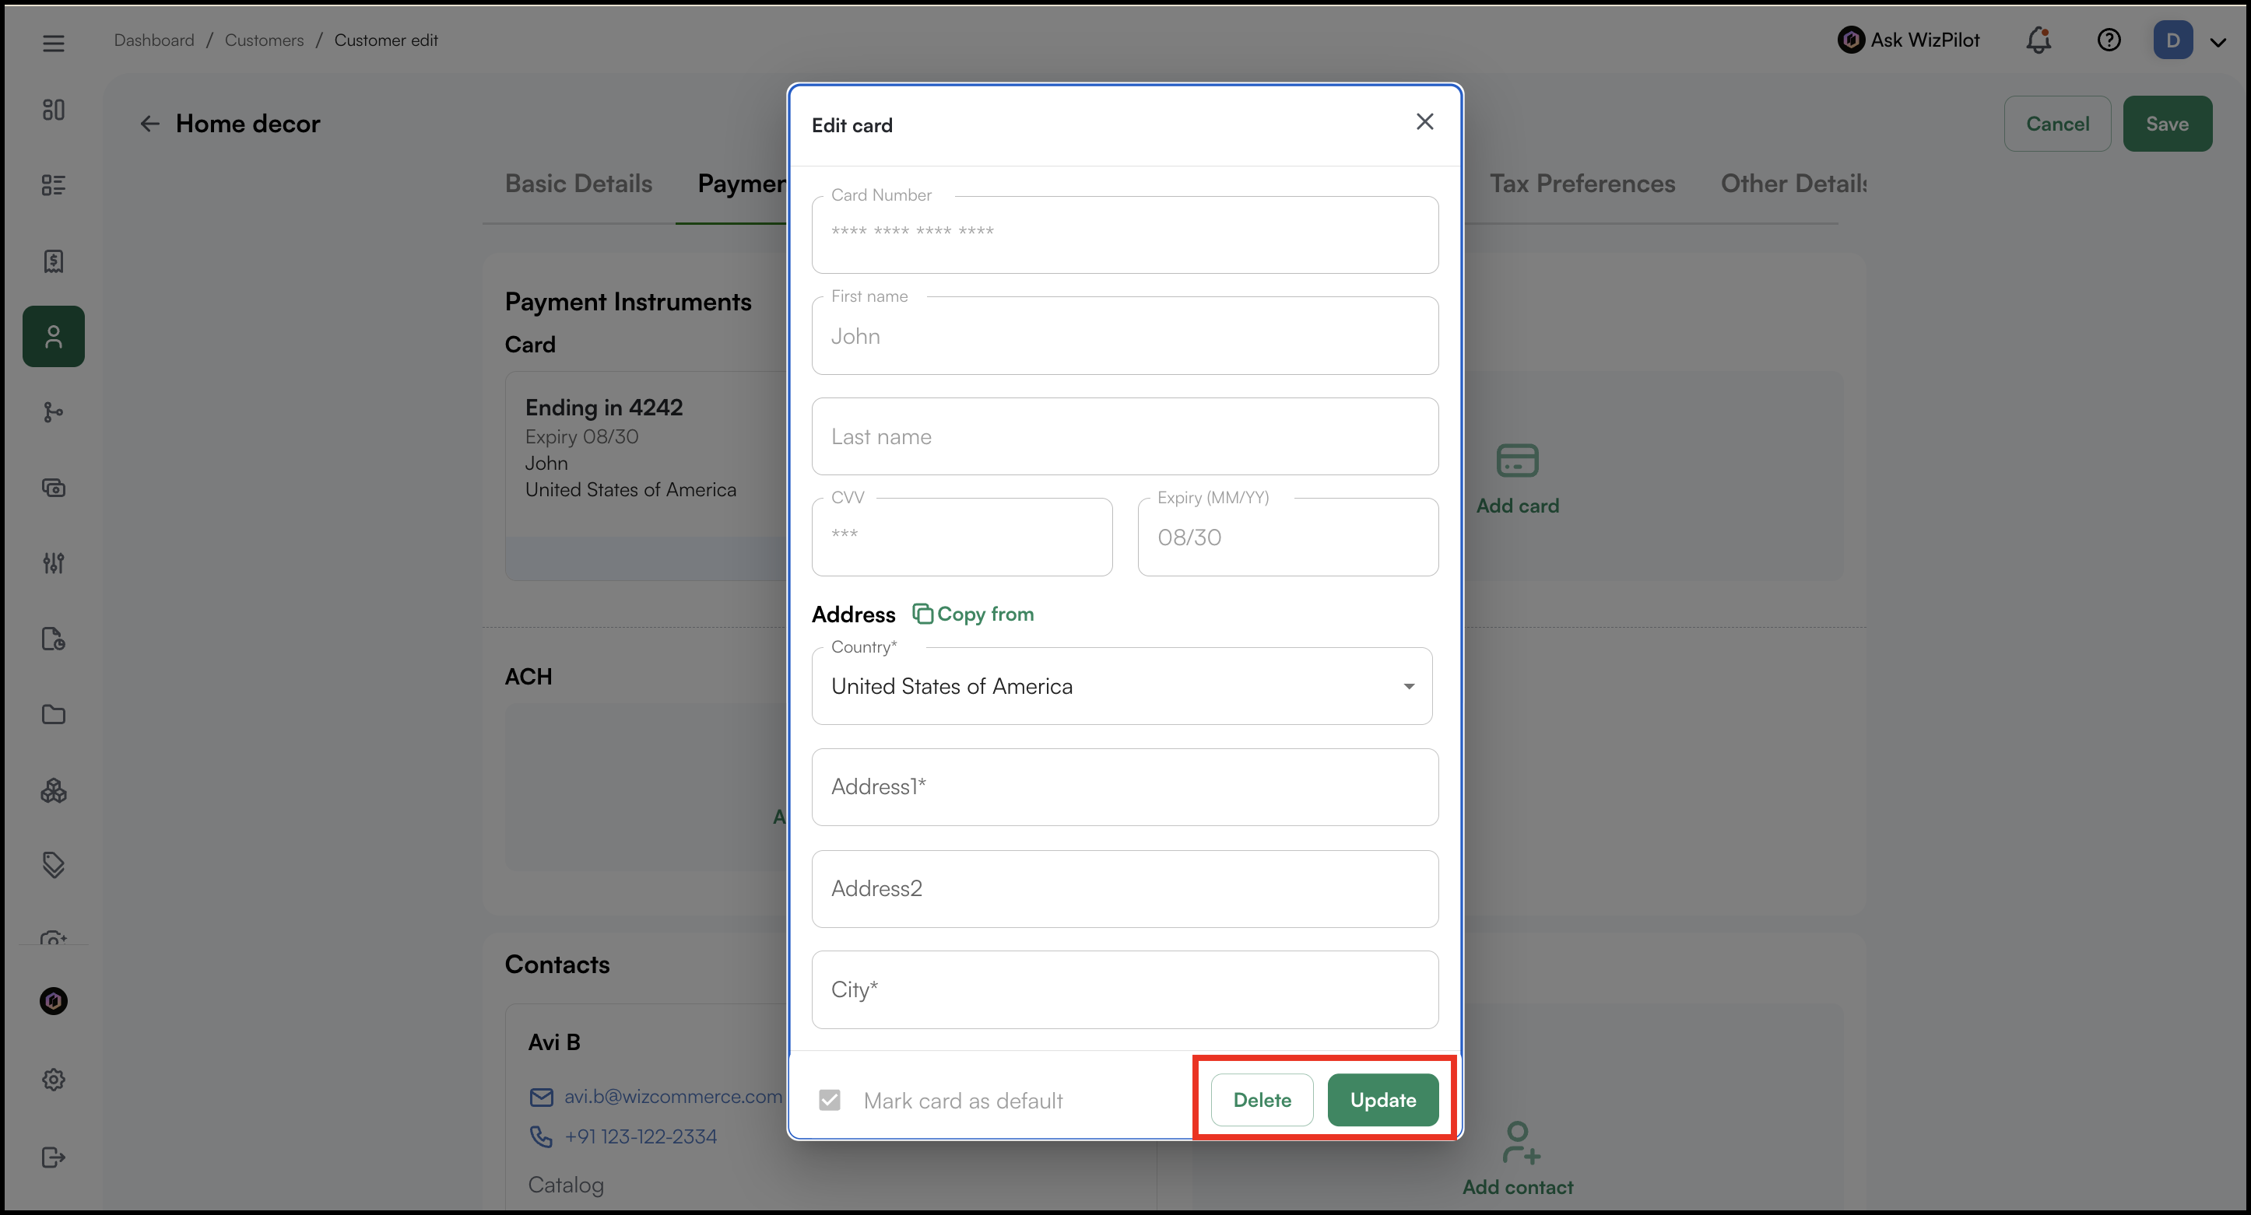Image resolution: width=2251 pixels, height=1215 pixels.
Task: Switch to the Basic Details tab
Action: 578,184
